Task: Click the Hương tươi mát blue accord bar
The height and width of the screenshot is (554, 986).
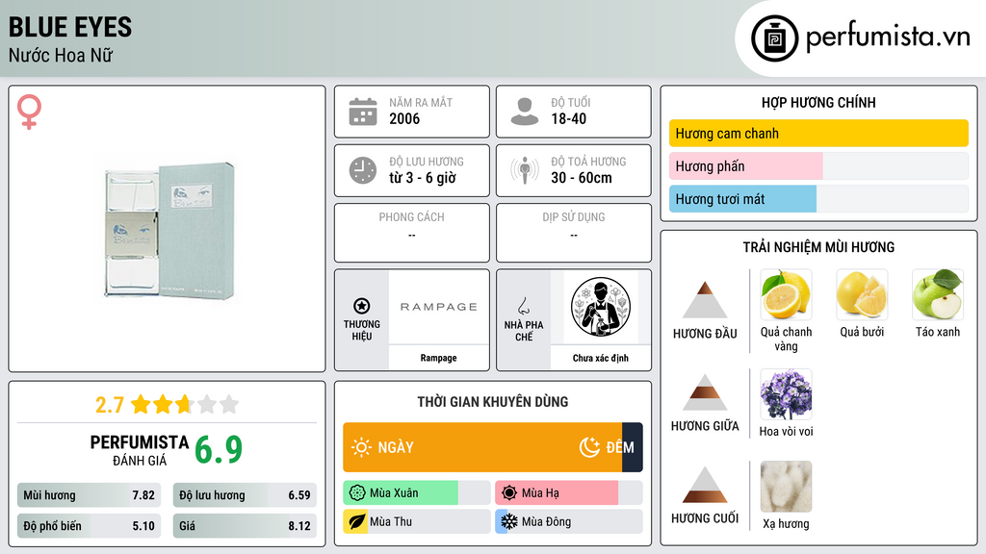Action: 742,199
